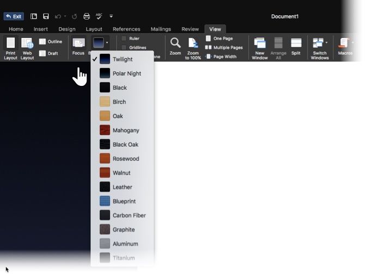Select the Blueprint background
The image size is (365, 274).
tap(123, 201)
